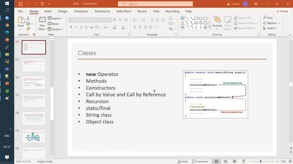This screenshot has width=293, height=164.
Task: Click English (India) language in status bar
Action: 45,161
